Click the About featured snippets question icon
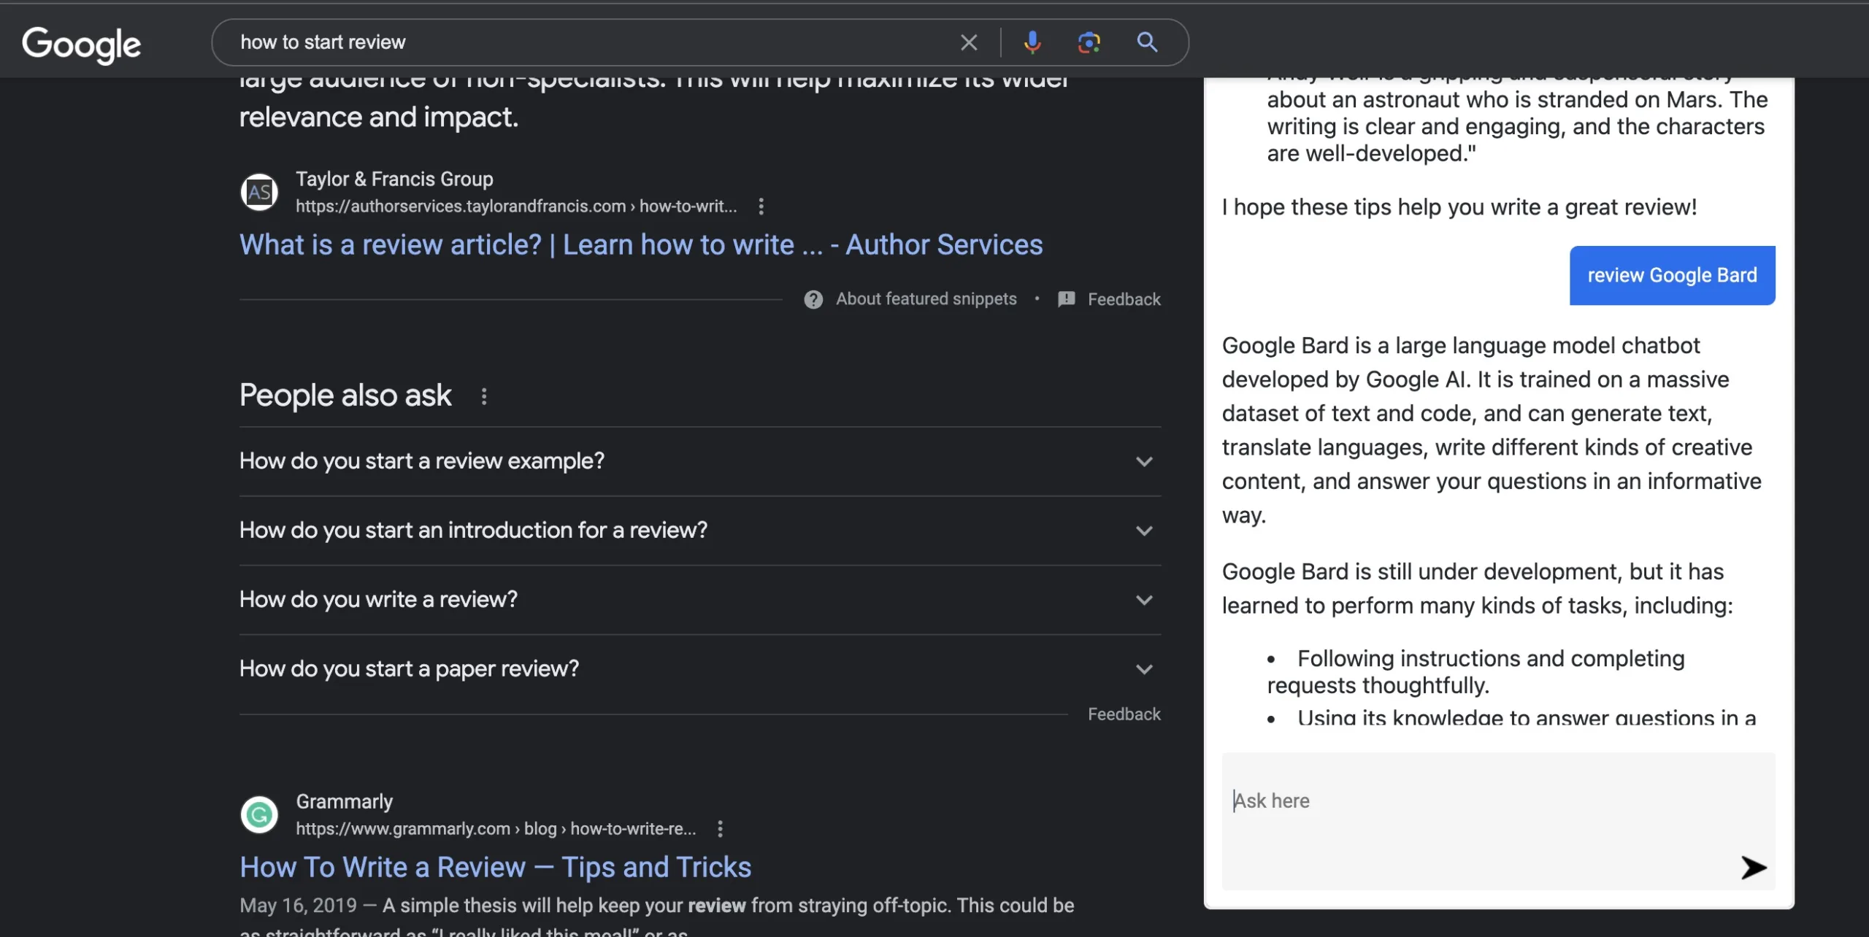Viewport: 1869px width, 937px height. (x=813, y=299)
